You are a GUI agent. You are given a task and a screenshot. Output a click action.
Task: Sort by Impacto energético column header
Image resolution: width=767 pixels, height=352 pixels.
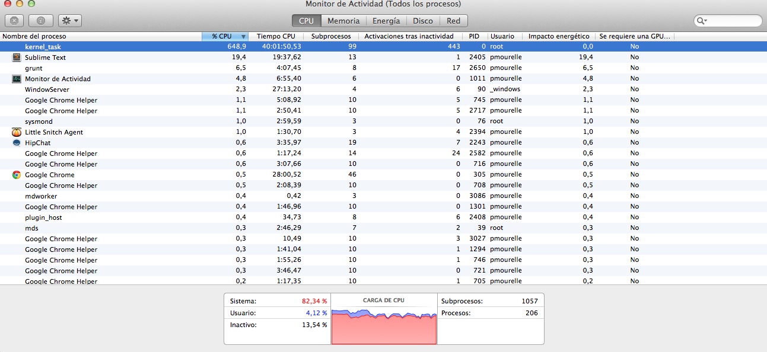(559, 37)
